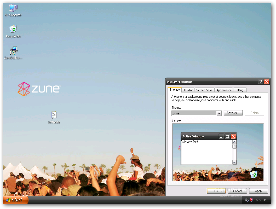The height and width of the screenshot is (209, 276).
Task: Click the Help question mark button
Action: [x=261, y=82]
